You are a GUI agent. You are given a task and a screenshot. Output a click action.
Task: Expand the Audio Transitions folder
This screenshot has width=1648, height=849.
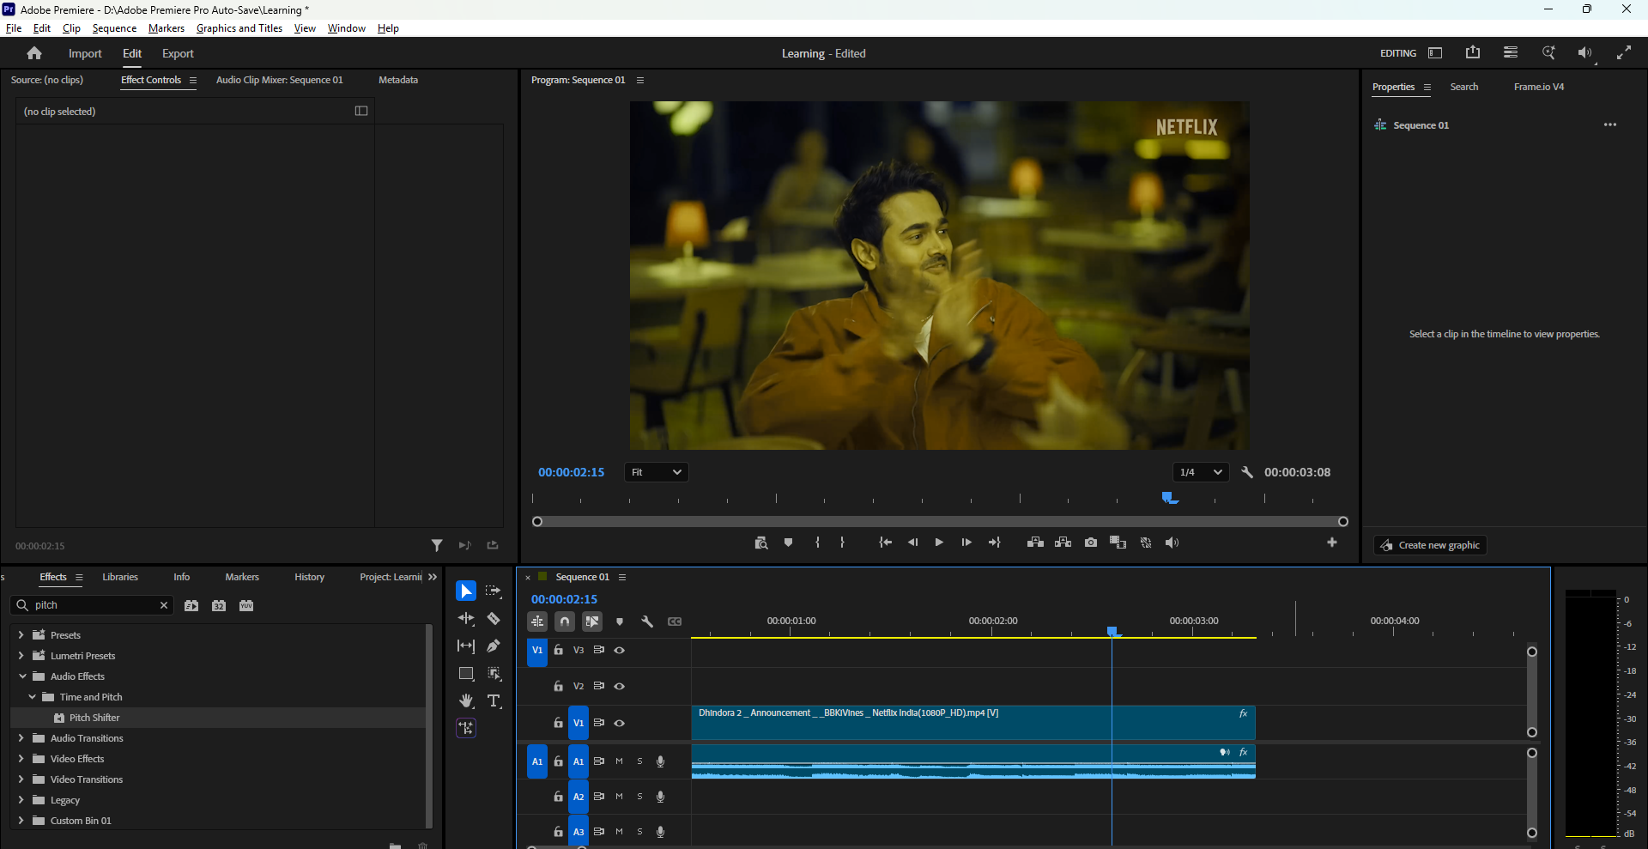[x=21, y=738]
